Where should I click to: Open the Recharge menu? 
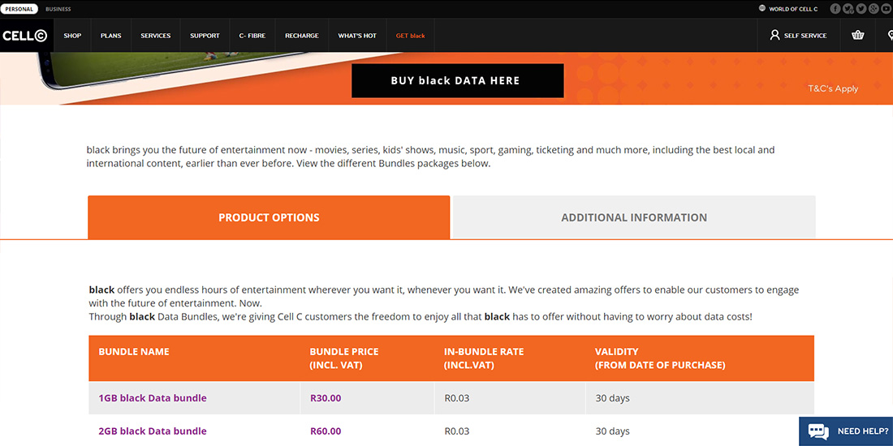[302, 35]
